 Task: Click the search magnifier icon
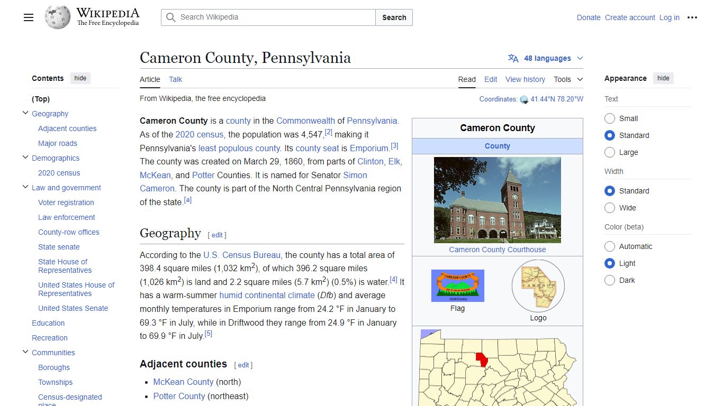170,17
